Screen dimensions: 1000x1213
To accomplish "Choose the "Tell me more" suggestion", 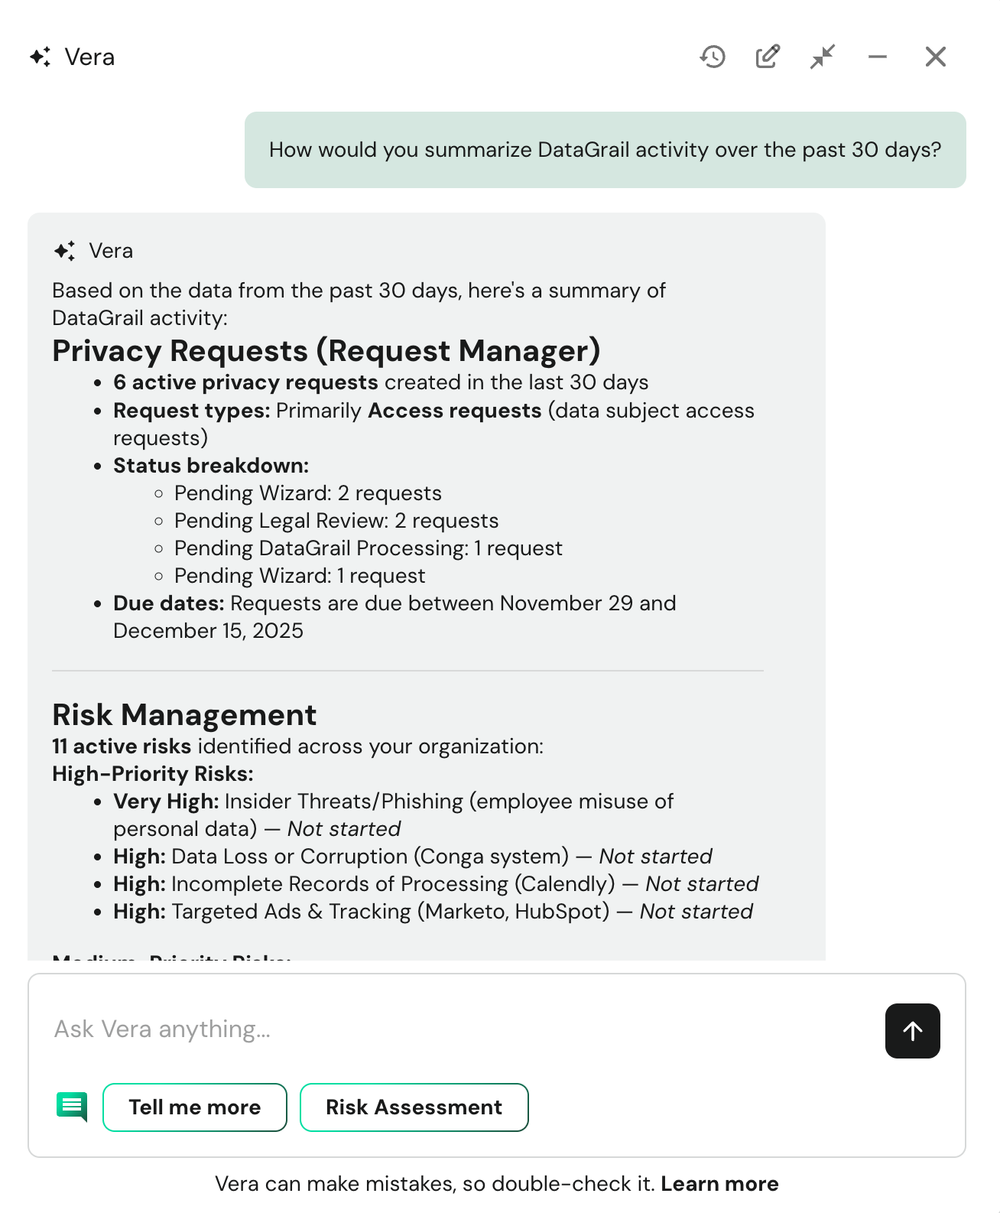I will point(195,1107).
